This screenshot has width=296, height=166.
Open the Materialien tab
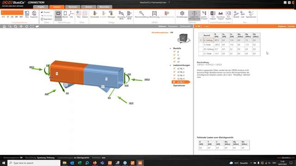(105, 7)
